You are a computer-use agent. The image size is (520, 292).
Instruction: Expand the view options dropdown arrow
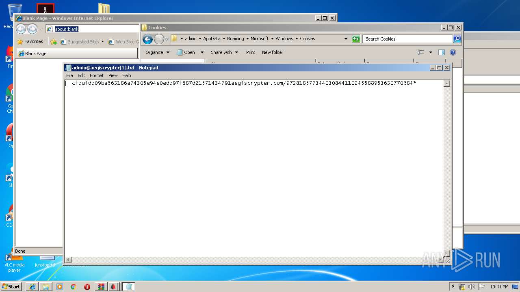point(431,52)
